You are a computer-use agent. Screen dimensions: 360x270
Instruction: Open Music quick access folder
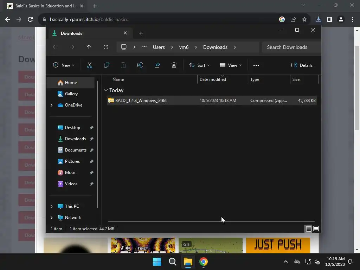[70, 173]
